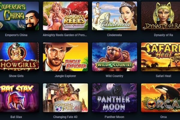Open the Dynasty of Ra game tile
Viewport: 180px width, 120px height.
pos(160,16)
